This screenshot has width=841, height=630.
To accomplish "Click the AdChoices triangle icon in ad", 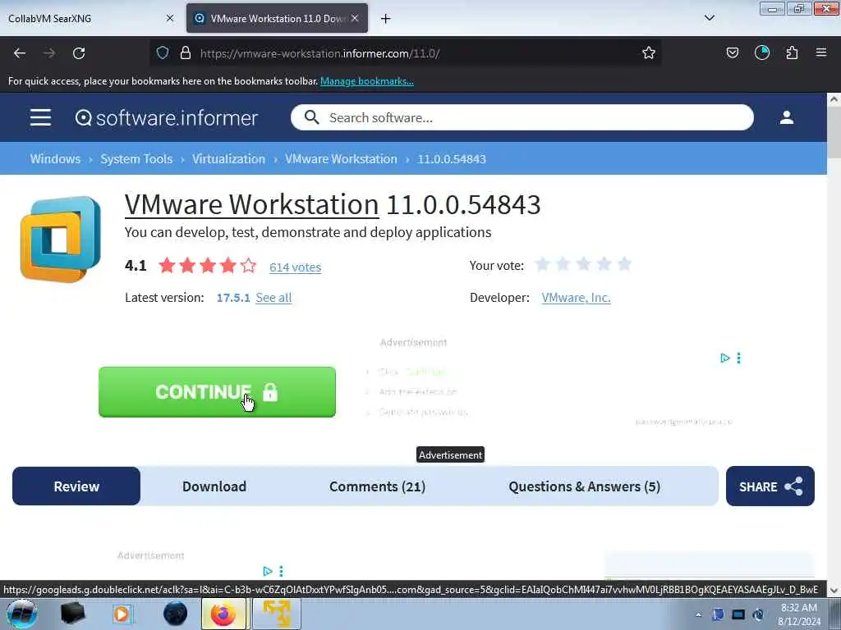I will click(724, 358).
